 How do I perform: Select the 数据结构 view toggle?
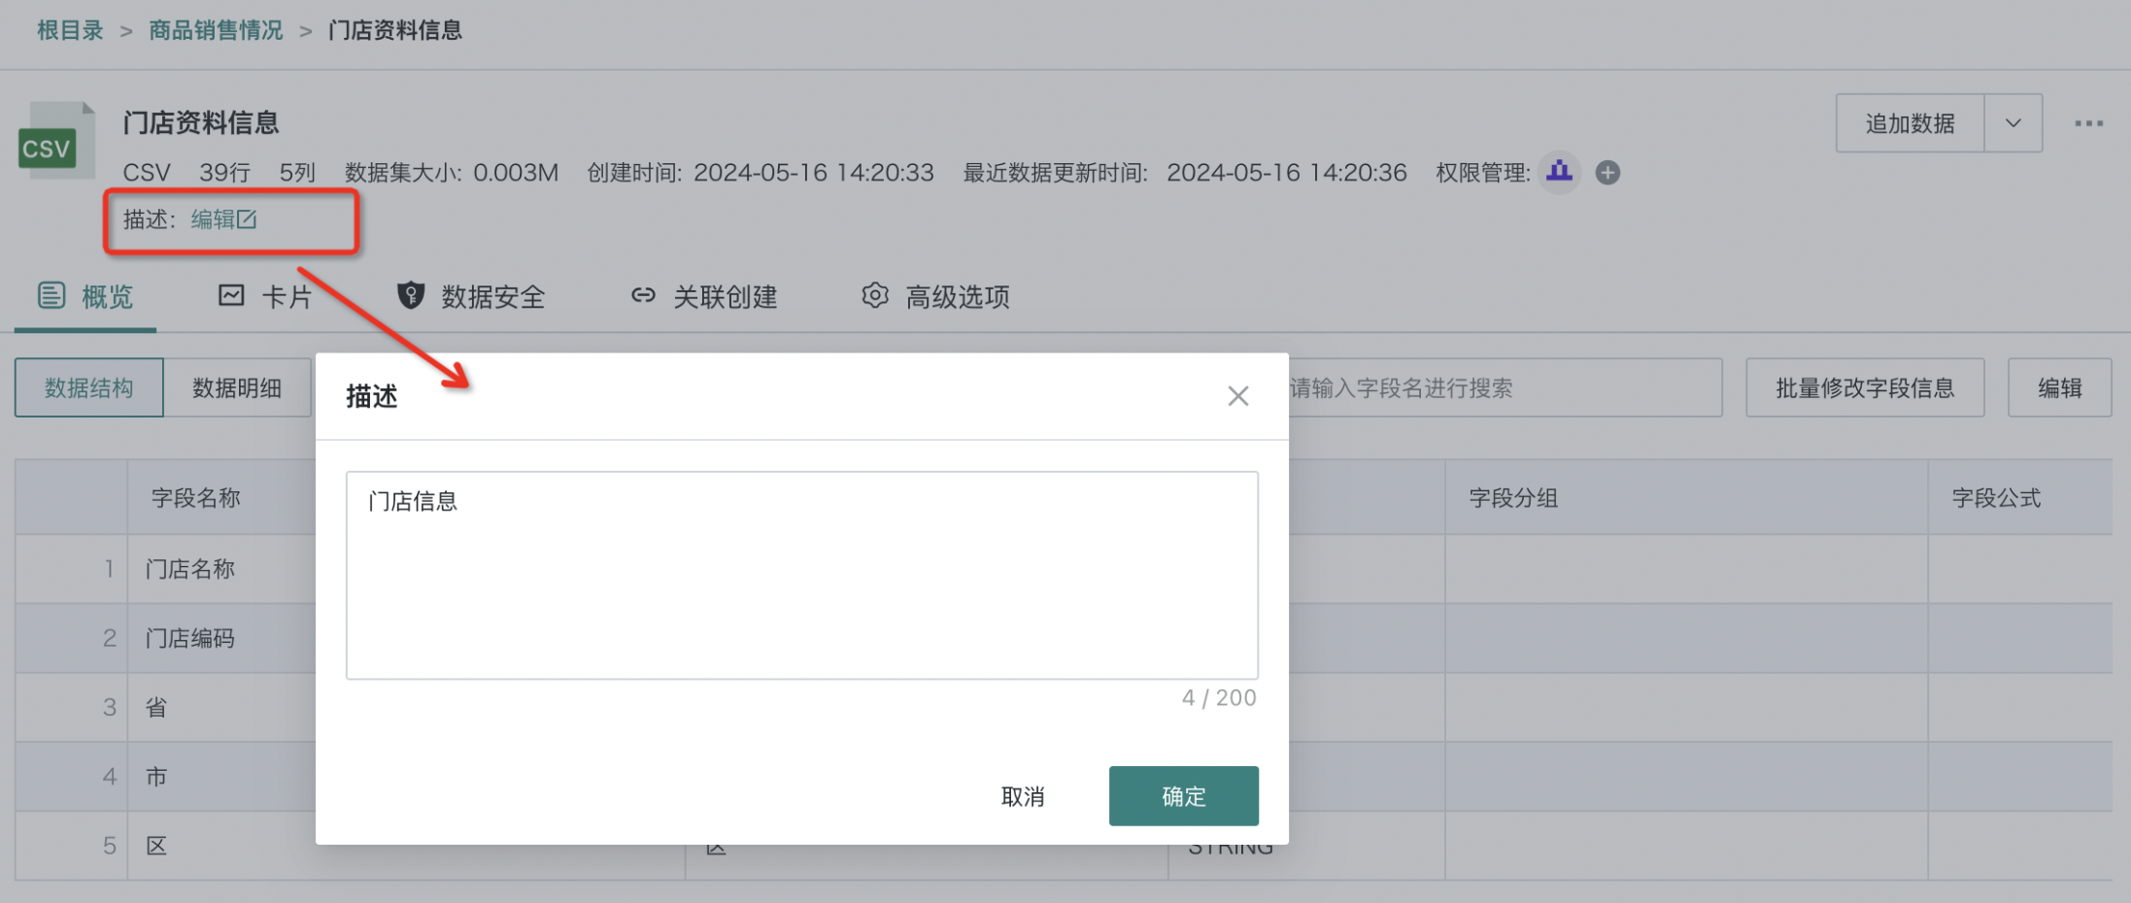89,388
